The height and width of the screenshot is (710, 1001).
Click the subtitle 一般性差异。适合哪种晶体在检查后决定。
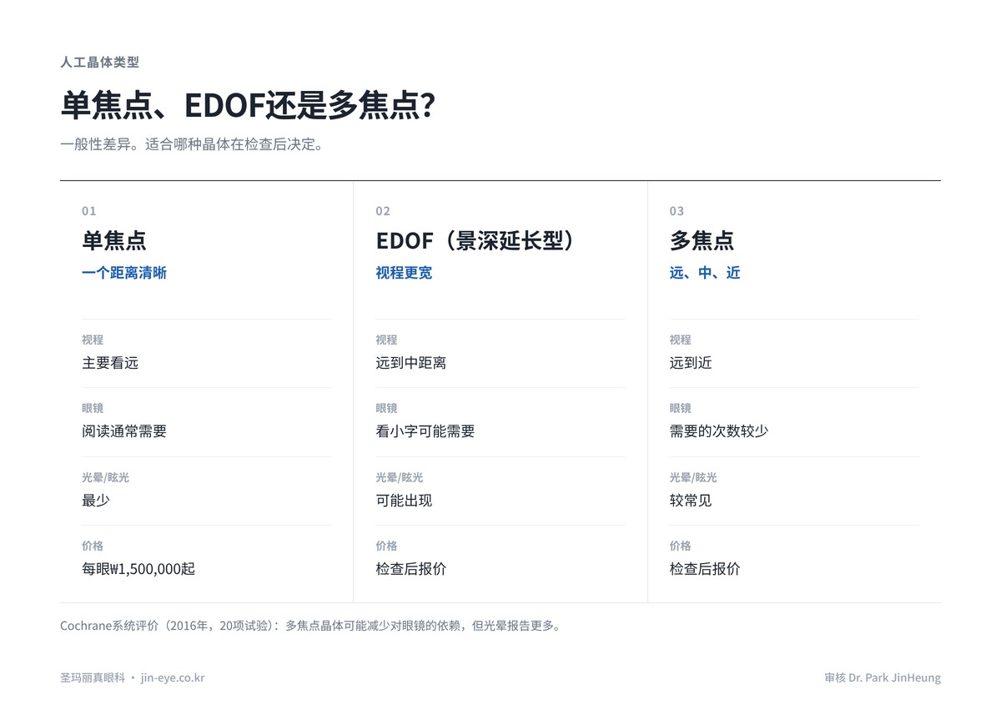click(192, 144)
